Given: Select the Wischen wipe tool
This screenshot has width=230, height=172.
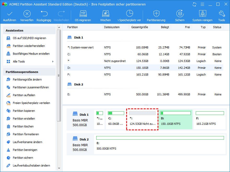Looking at the screenshot, I should click(105, 14).
